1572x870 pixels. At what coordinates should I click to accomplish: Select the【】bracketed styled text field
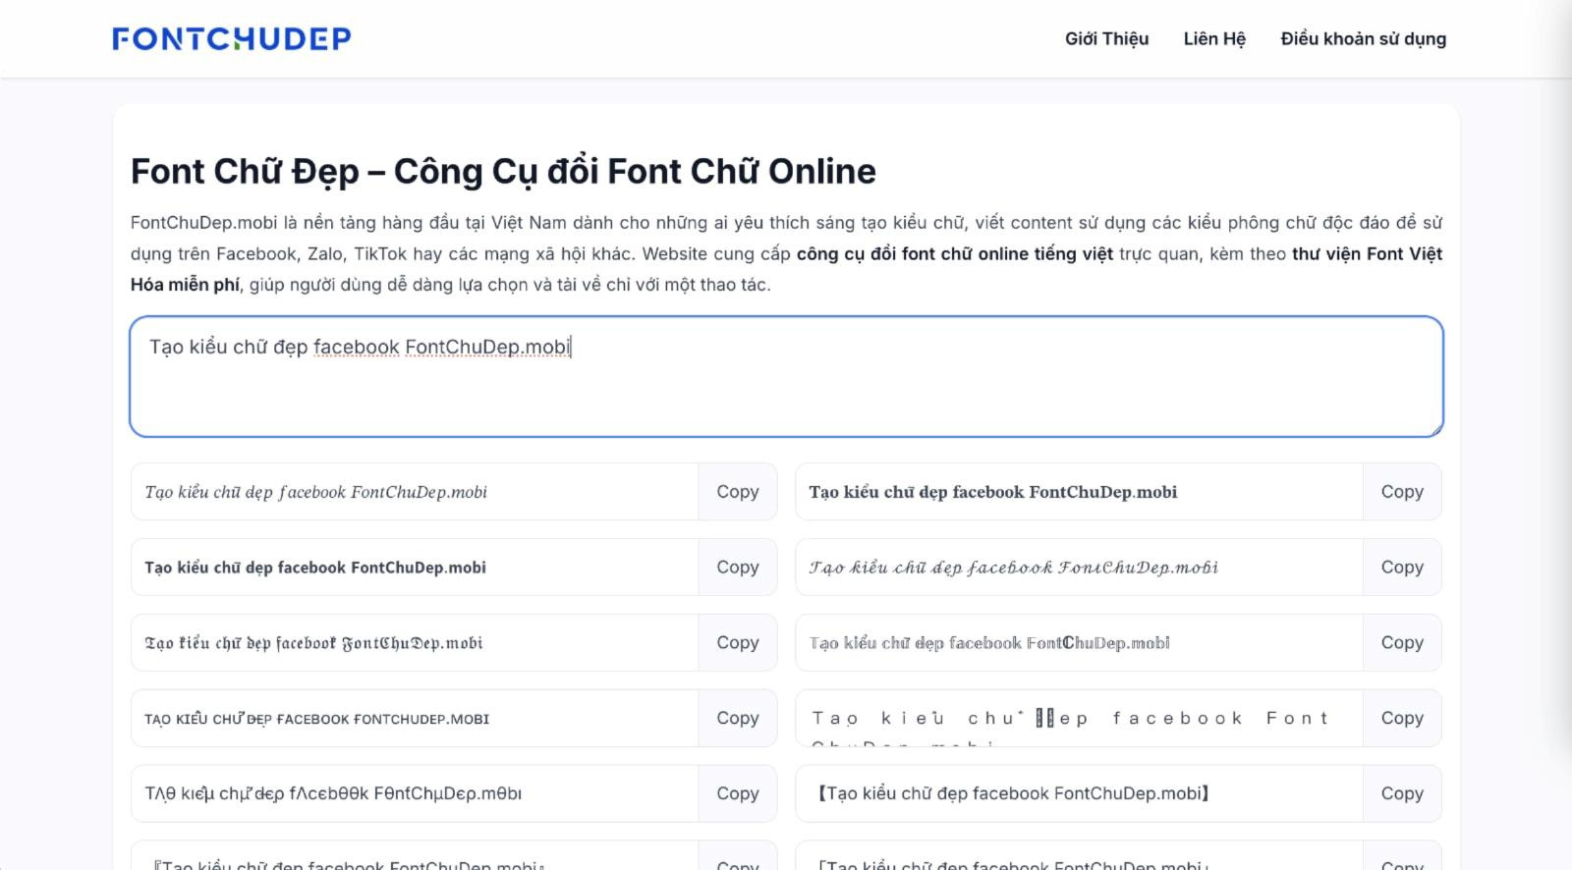coord(1079,793)
